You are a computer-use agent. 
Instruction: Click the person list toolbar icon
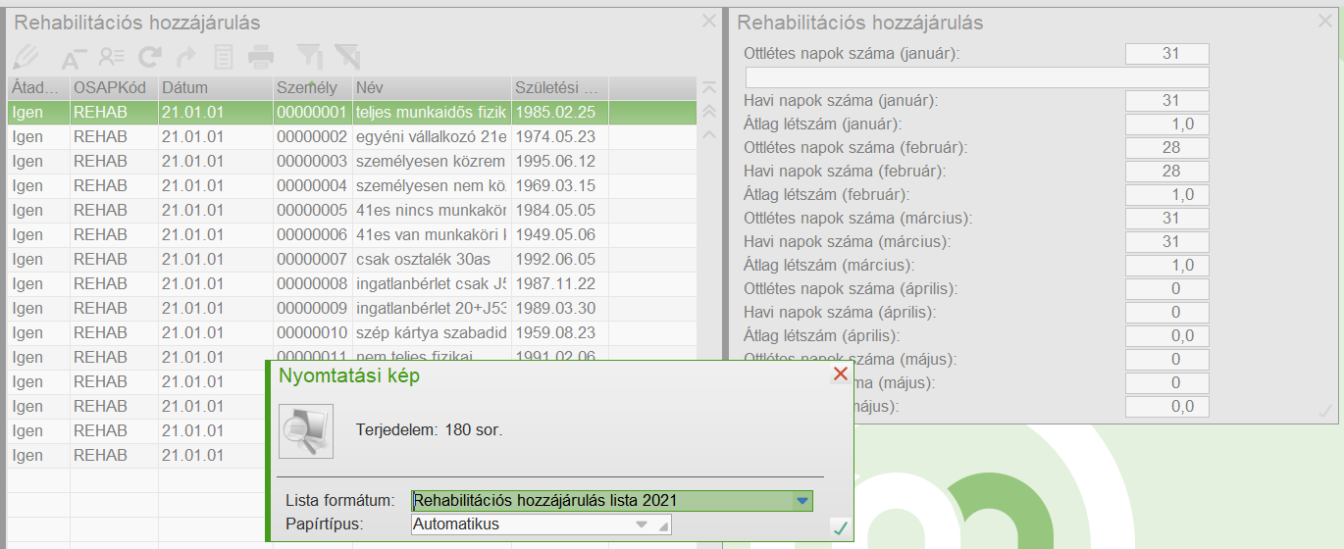coord(112,57)
